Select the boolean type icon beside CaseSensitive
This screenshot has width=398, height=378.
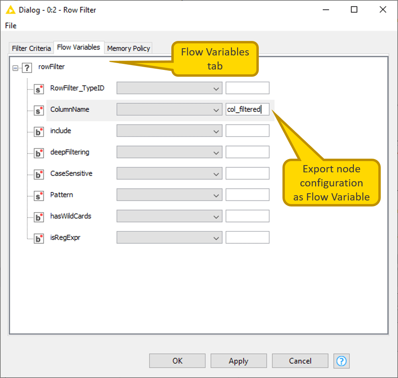click(39, 174)
